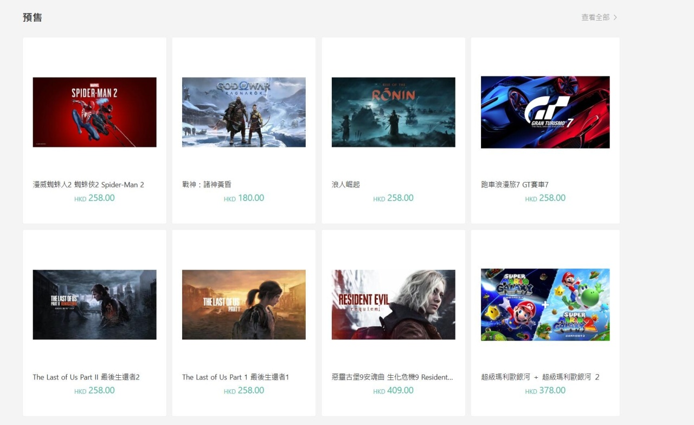Screen dimensions: 694x425
Task: Select the title 戰神：諸神黃昏
Action: click(207, 185)
